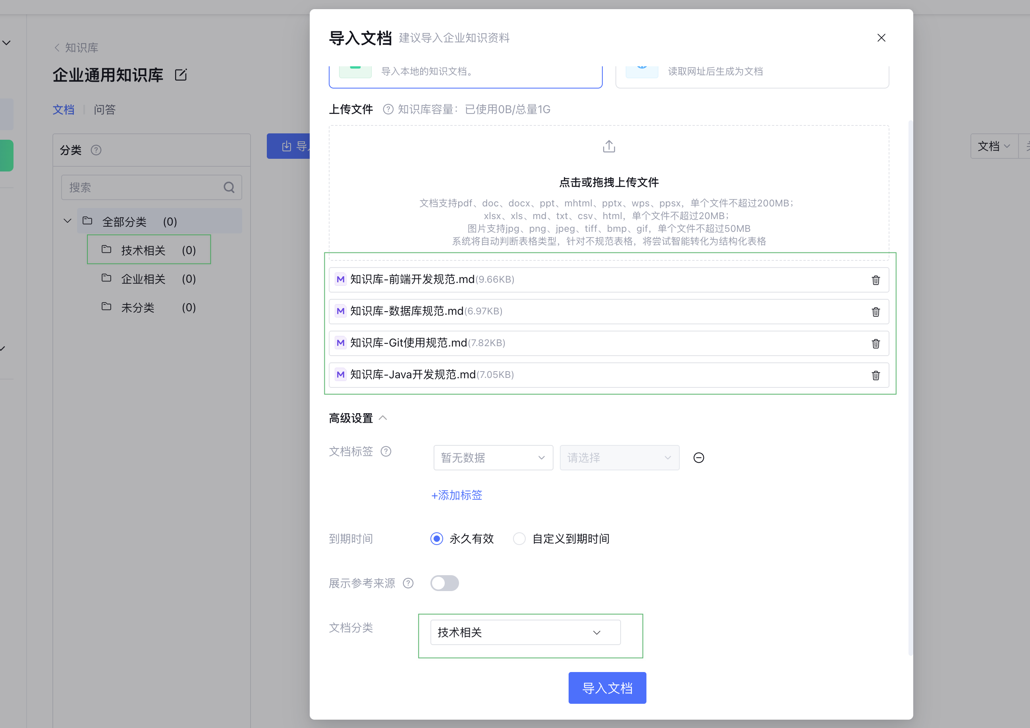Switch to the 问答 tab
This screenshot has width=1030, height=728.
104,110
